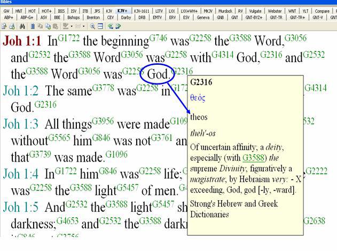The image size is (337, 251).
Task: Open the YLT tab
Action: [305, 11]
